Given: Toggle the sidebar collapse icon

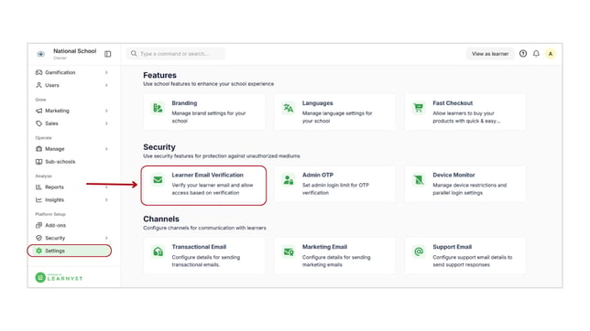Looking at the screenshot, I should (x=107, y=54).
